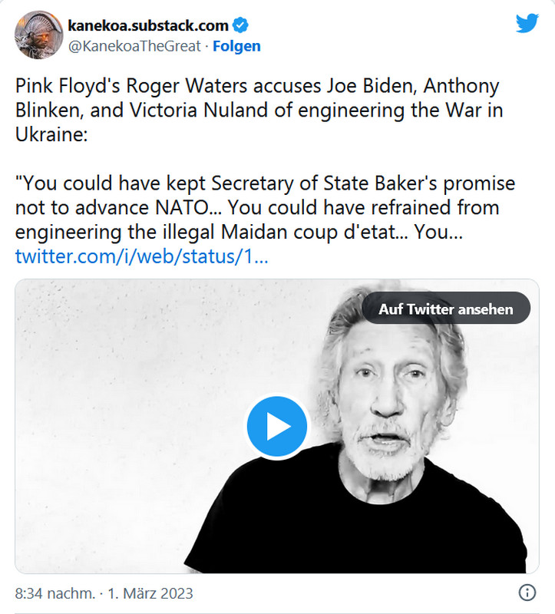
Task: Click the kanekoa profile avatar
Action: [x=35, y=35]
